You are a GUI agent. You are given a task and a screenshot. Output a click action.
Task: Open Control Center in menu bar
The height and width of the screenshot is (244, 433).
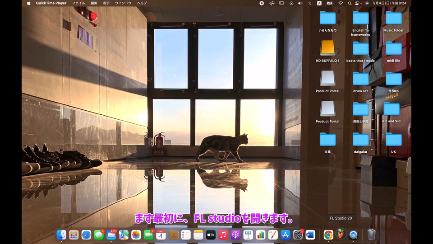point(358,3)
